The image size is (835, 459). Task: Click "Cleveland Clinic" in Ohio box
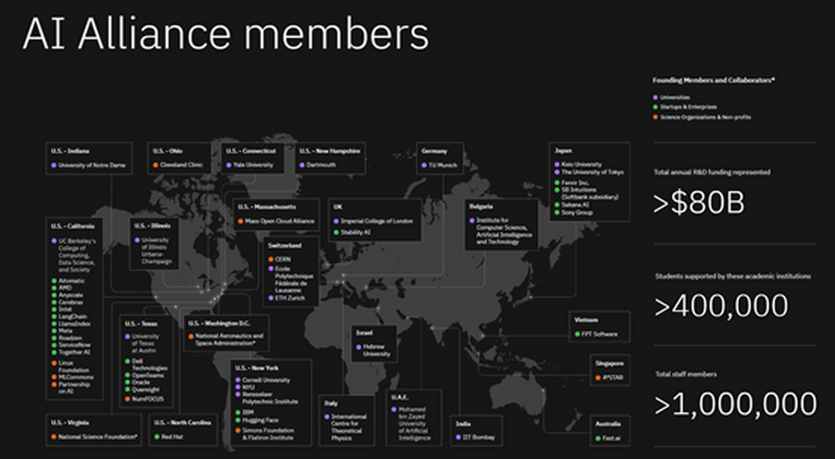click(x=181, y=165)
